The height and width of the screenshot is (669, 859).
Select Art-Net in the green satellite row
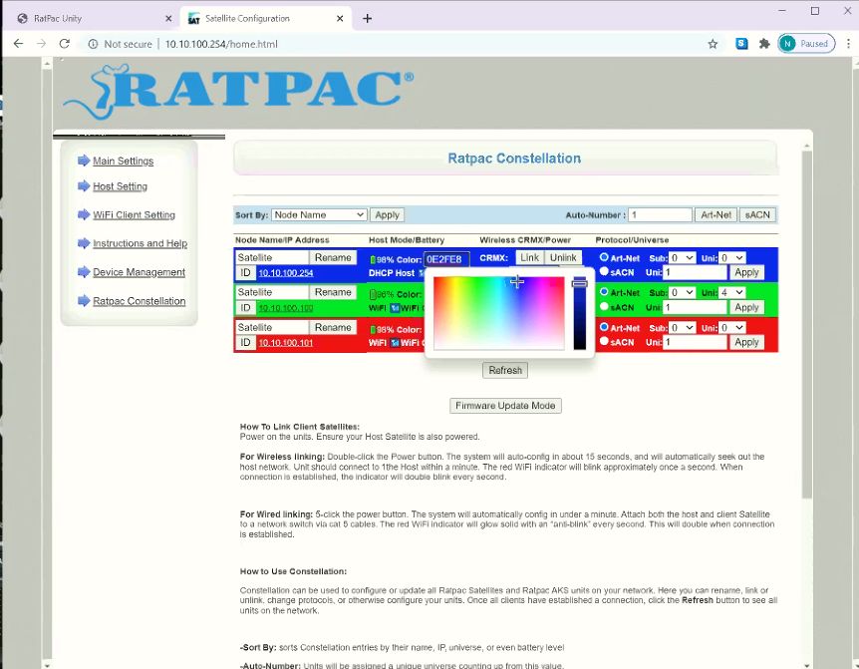[x=602, y=290]
